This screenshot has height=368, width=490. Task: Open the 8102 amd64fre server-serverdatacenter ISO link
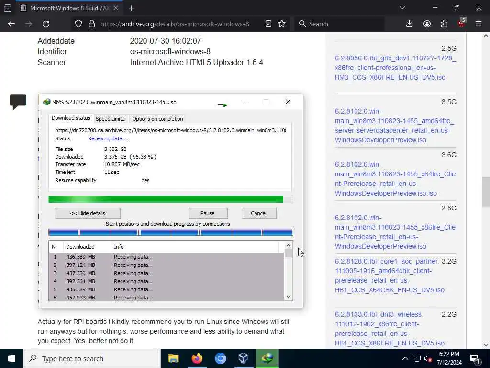coord(394,126)
